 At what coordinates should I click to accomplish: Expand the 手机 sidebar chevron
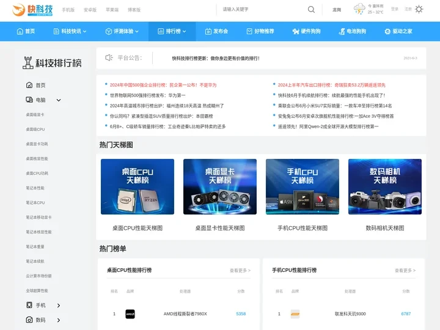[x=59, y=306]
